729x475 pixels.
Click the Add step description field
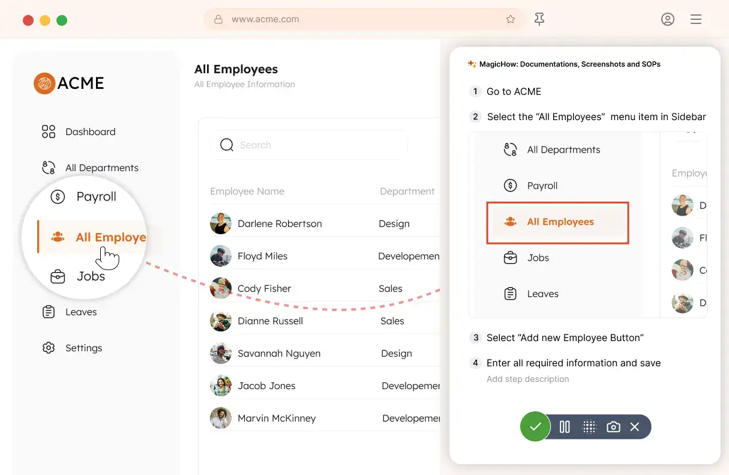[528, 380]
